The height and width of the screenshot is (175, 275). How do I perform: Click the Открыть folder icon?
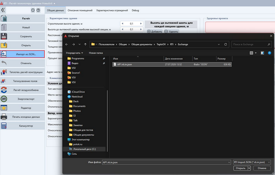coord(4,45)
